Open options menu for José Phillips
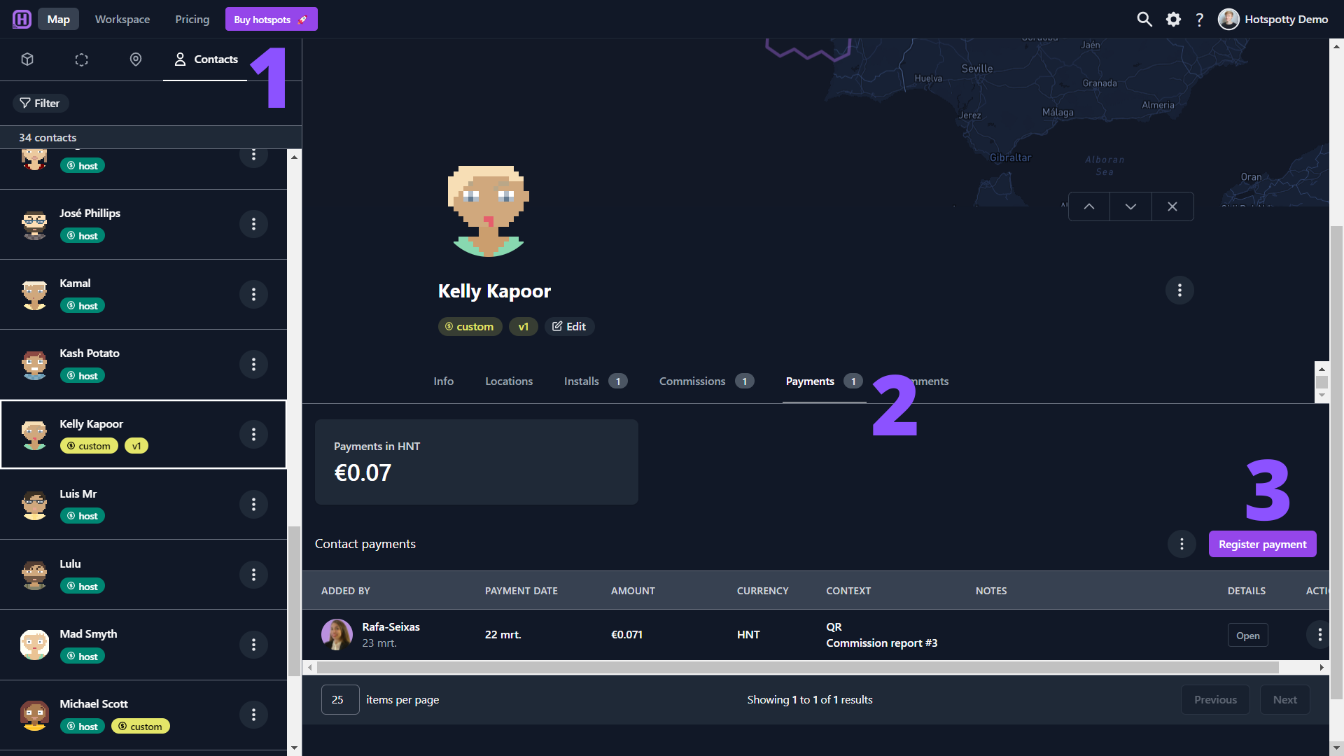The image size is (1344, 756). (x=253, y=224)
